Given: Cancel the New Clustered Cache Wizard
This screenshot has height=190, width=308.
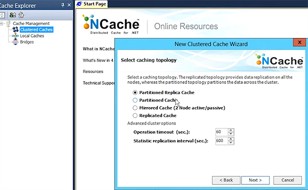Looking at the screenshot, I should point(288,180).
